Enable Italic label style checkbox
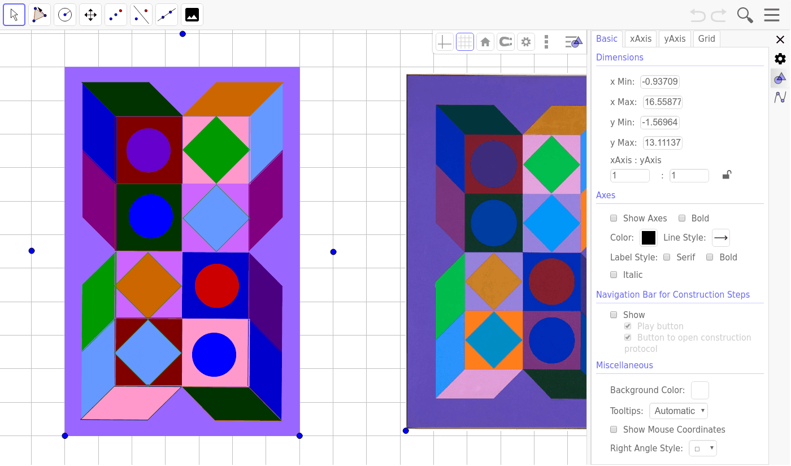791x466 pixels. coord(614,275)
